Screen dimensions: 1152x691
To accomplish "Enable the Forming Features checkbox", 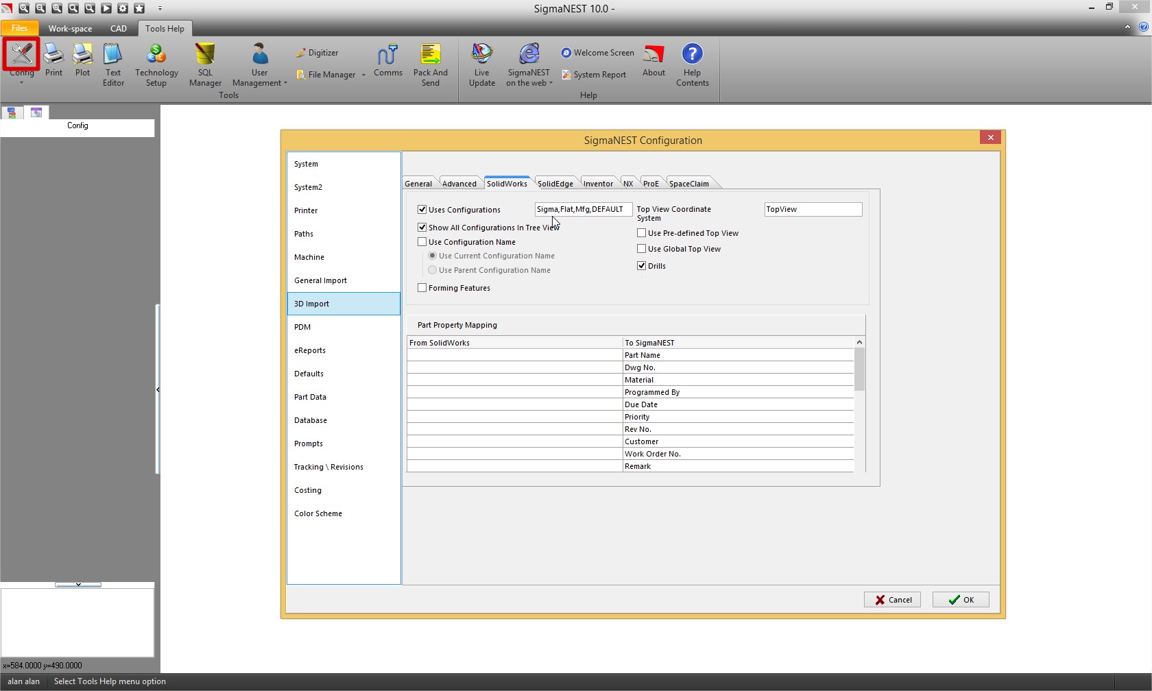I will pyautogui.click(x=422, y=288).
